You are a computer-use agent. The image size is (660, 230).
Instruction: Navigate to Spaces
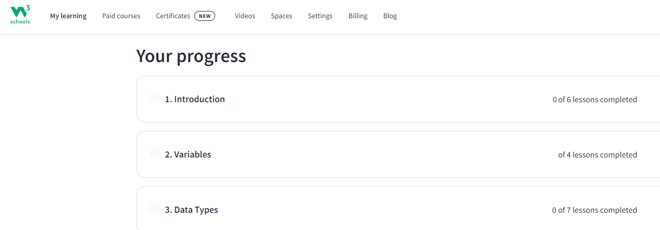pos(281,16)
